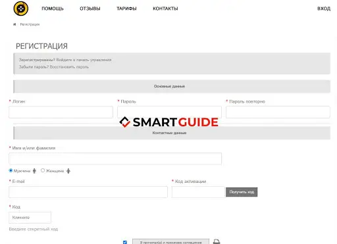Viewport: 337px width, 244px height.
Task: Click the ВХОД login link
Action: 324,9
